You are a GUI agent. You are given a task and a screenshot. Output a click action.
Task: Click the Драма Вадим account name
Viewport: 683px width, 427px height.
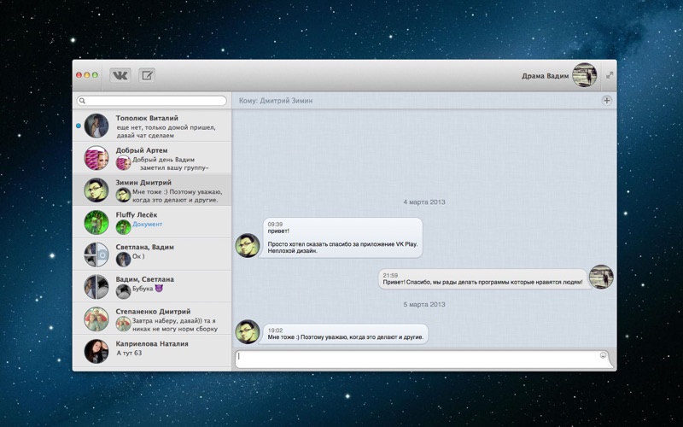[x=546, y=76]
